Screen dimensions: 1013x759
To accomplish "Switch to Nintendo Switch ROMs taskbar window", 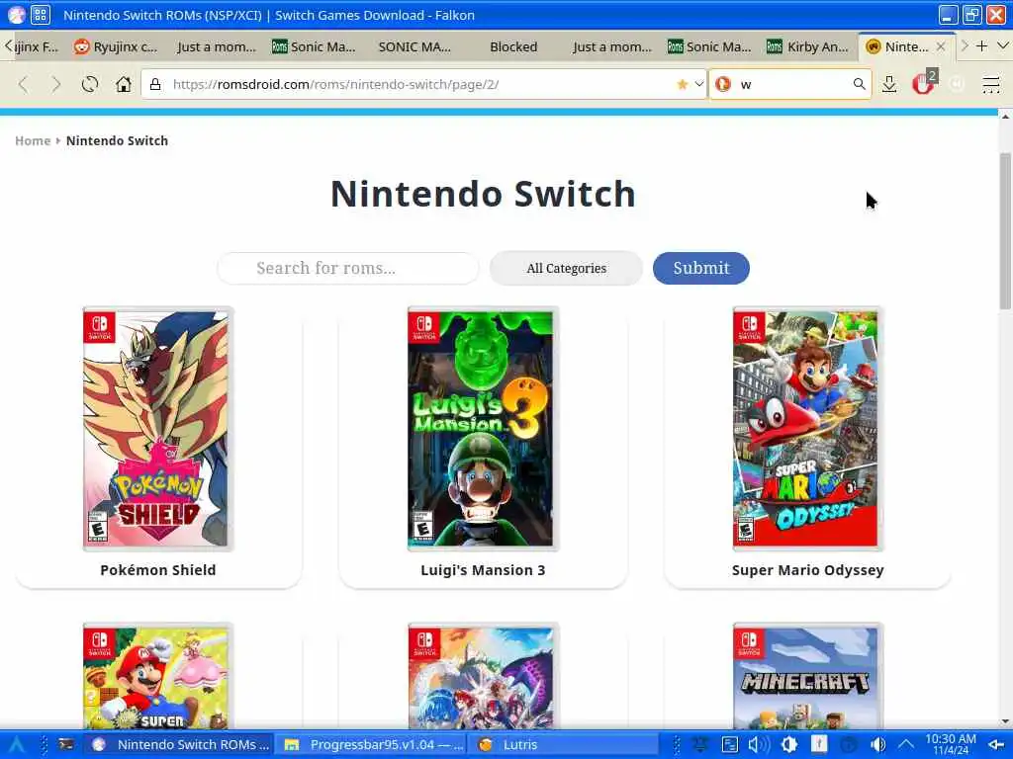I will click(180, 745).
